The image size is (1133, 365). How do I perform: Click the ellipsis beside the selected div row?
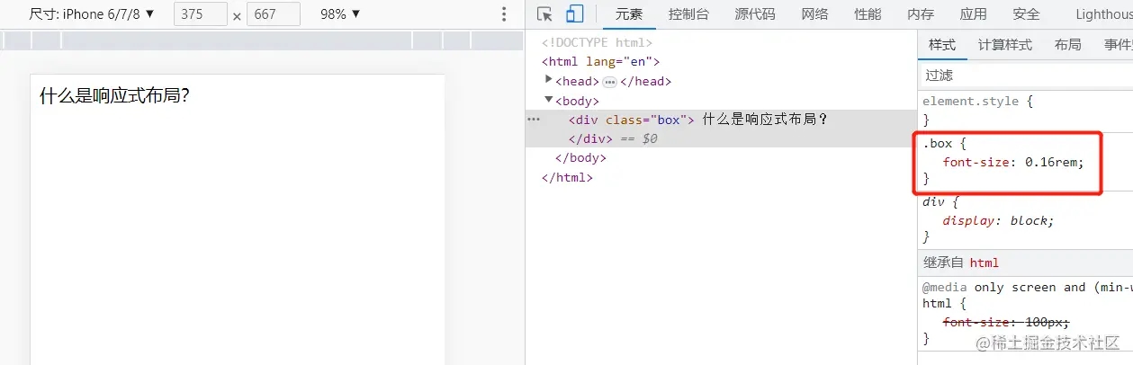click(x=534, y=120)
